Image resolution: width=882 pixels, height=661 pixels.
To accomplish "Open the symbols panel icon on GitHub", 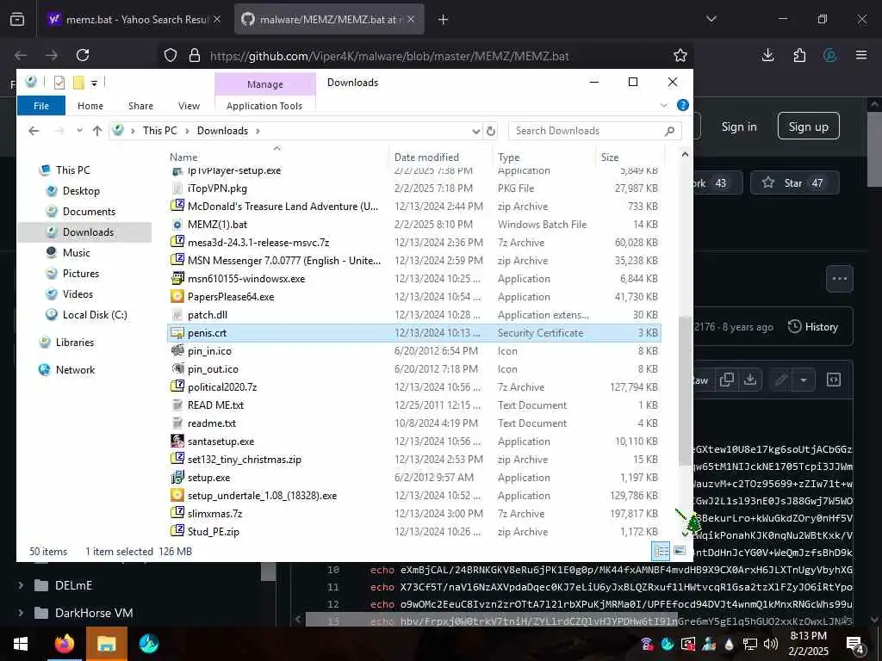I will [x=834, y=380].
